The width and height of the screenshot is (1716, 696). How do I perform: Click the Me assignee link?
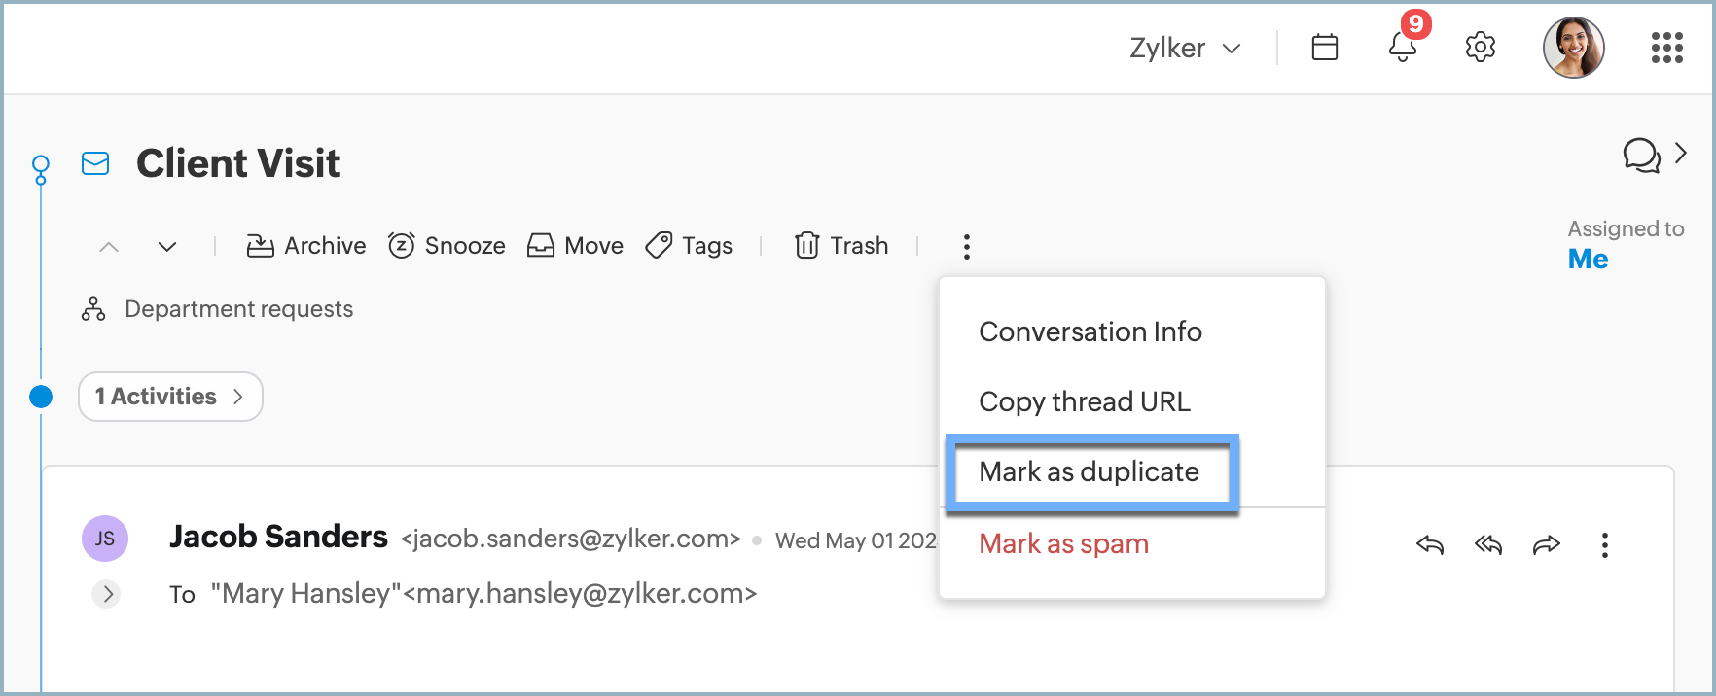coord(1588,260)
